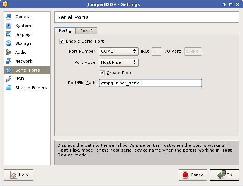The image size is (243, 186).
Task: Open the Port Number COM1 dropdown
Action: click(119, 52)
